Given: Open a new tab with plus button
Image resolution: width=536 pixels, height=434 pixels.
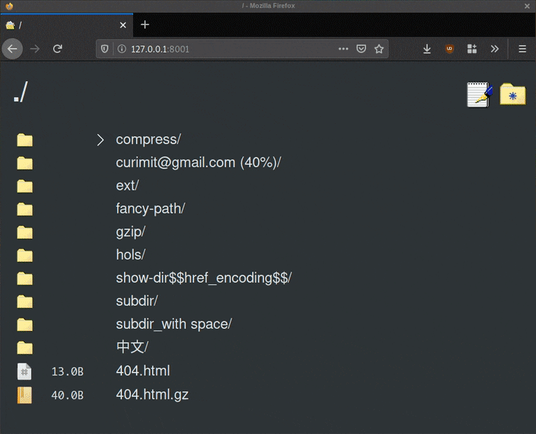Looking at the screenshot, I should [x=145, y=24].
